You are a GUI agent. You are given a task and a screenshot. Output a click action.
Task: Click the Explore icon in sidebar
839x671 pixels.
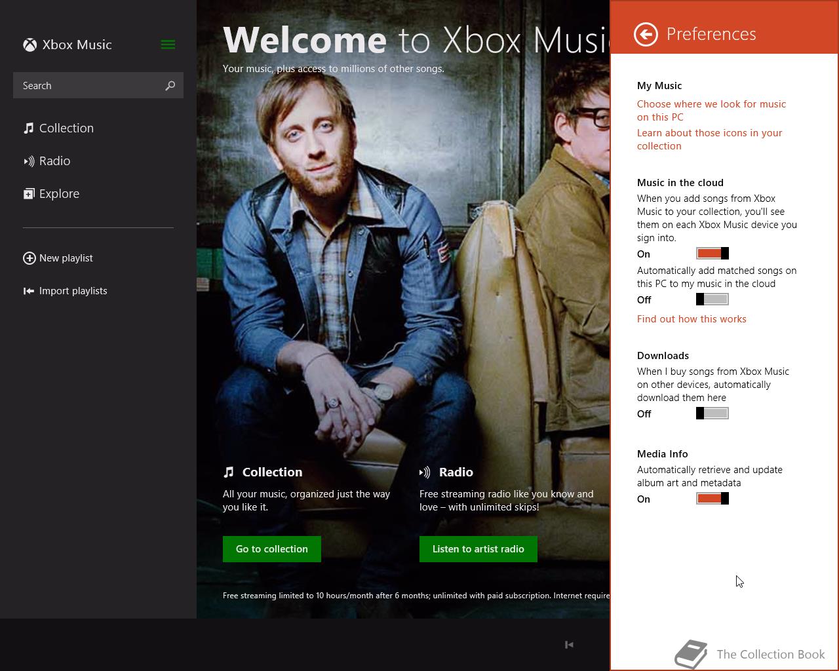click(29, 193)
